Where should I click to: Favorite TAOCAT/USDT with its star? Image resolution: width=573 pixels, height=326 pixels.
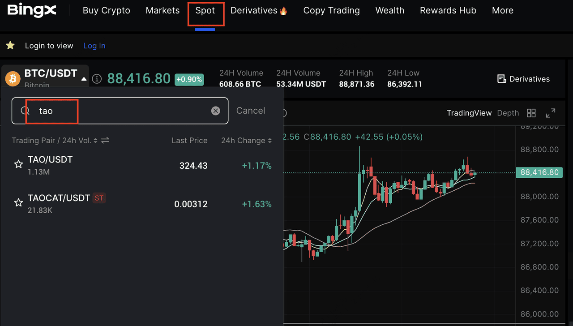coord(18,203)
